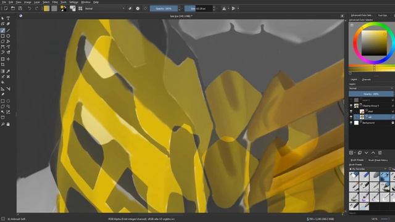The width and height of the screenshot is (395, 222).
Task: Select the Dynamic Brush tool
Action: click(2, 52)
